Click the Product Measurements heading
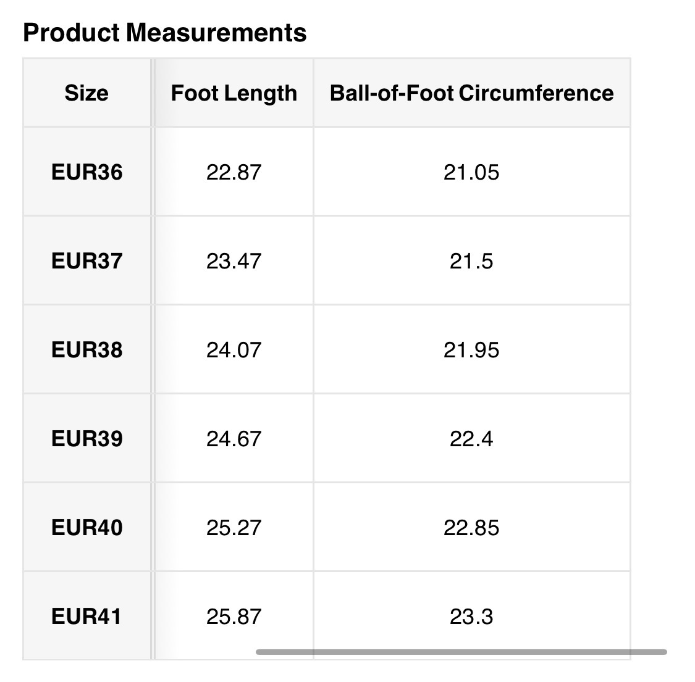Screen dimensions: 695x682 click(x=164, y=32)
